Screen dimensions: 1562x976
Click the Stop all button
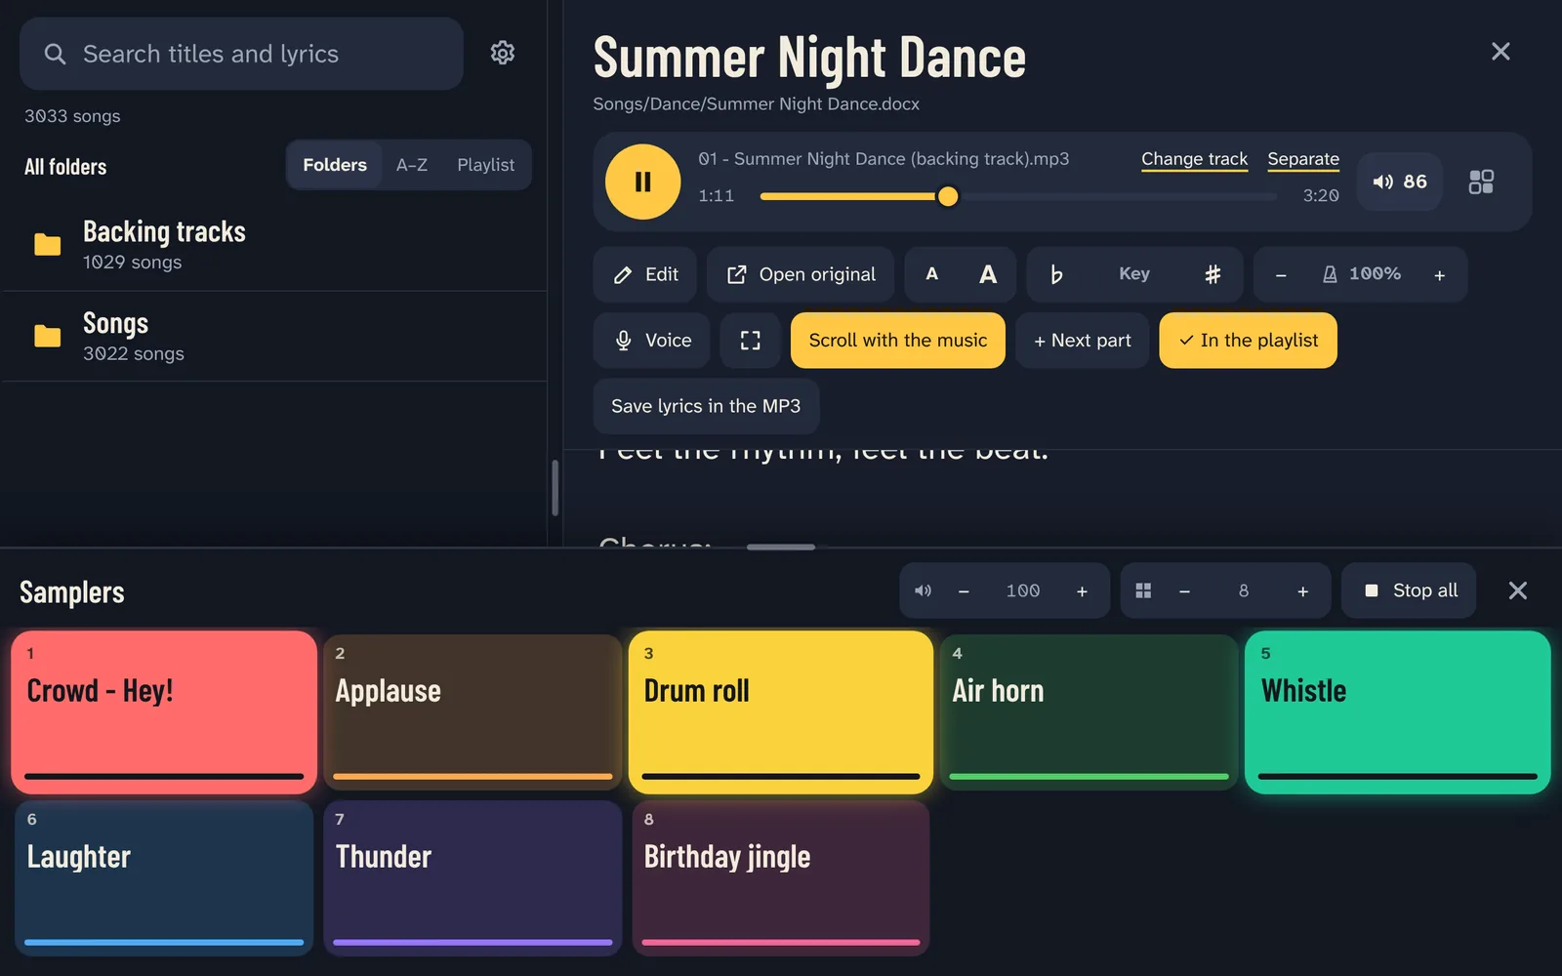click(1409, 590)
